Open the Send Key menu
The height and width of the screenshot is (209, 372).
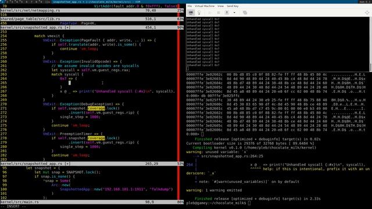click(233, 6)
